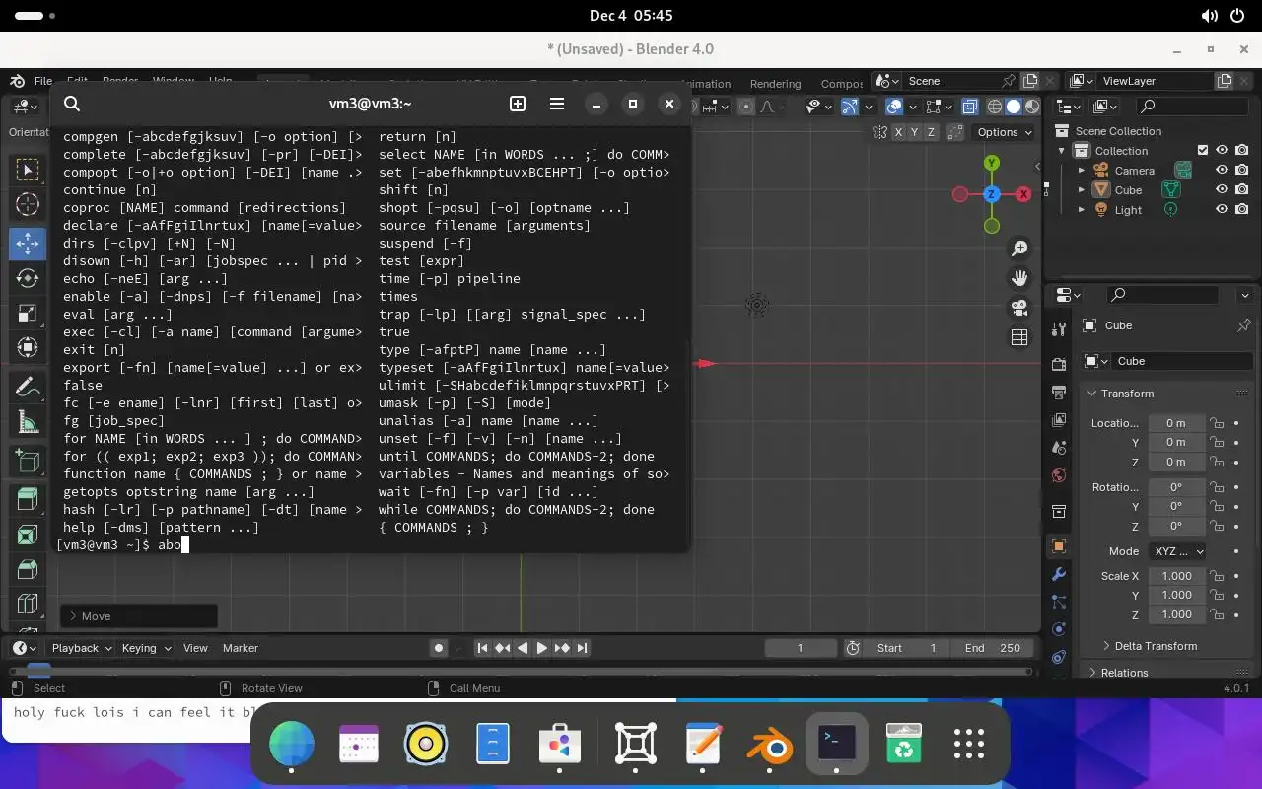Disable Cube in renders camera icon
Viewport: 1262px width, 789px height.
[1241, 189]
